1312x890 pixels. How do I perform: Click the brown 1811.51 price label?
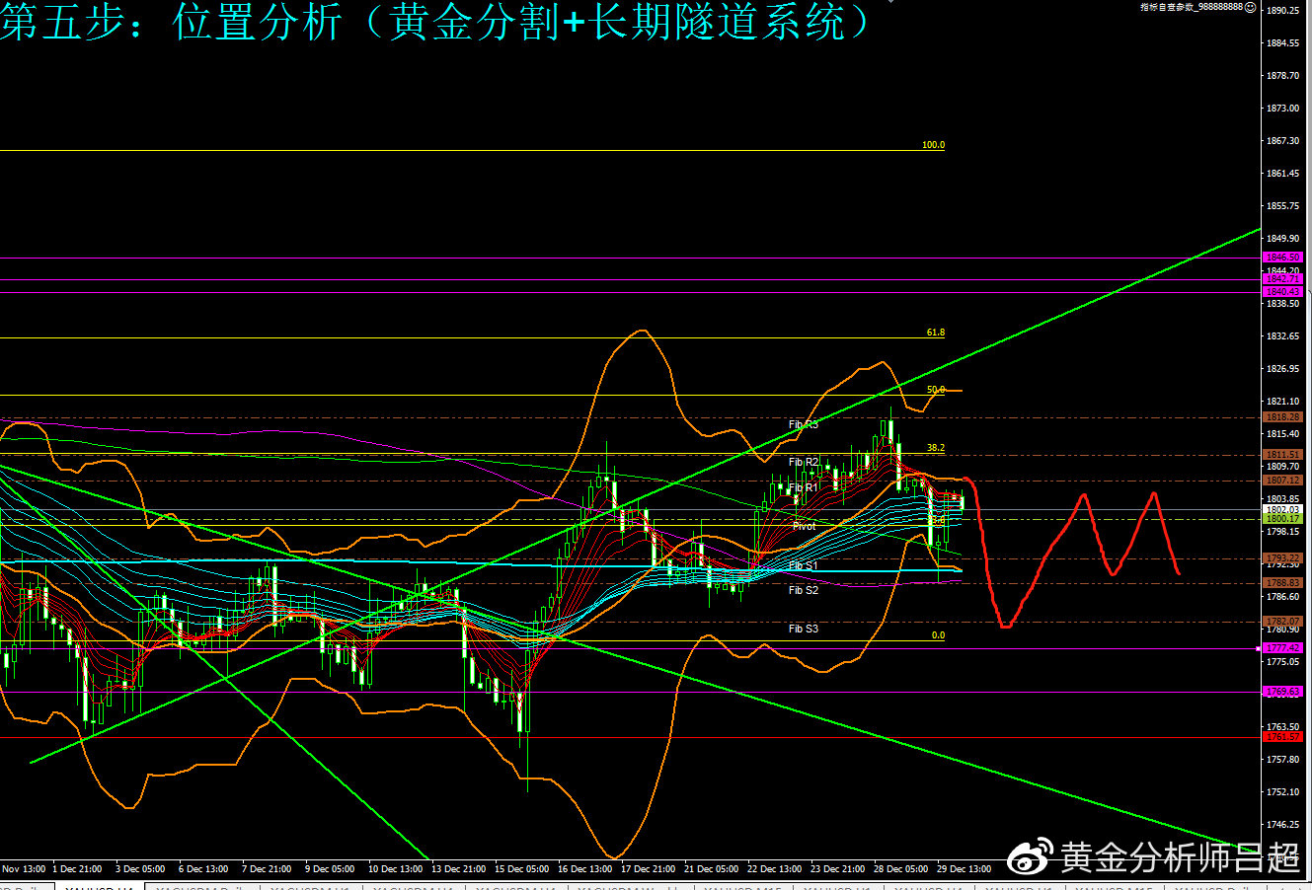(1283, 455)
